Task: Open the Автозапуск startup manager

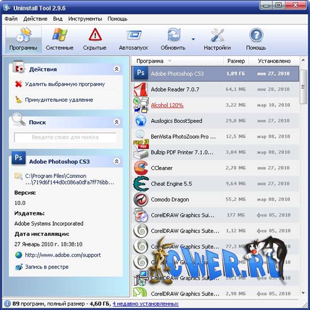Action: 133,39
